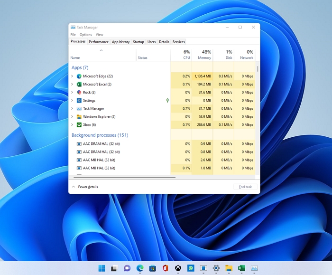Click icon of second AAC DRAM HAL process
332x275 pixels.
79,152
